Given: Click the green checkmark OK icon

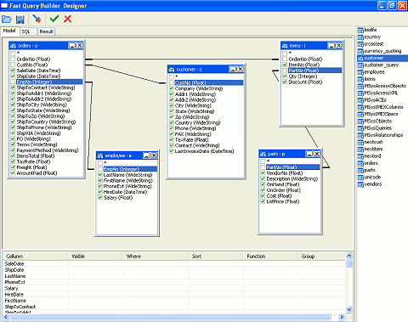Looking at the screenshot, I should point(54,19).
